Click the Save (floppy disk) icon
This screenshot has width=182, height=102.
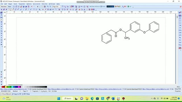click(24, 7)
